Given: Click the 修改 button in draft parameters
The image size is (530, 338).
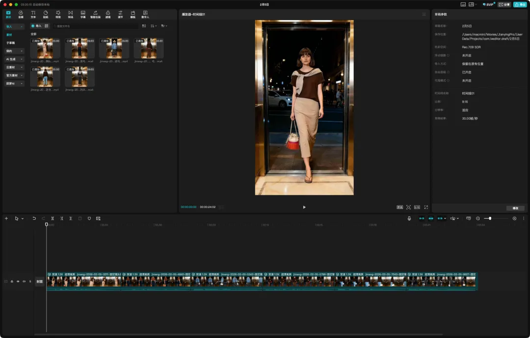Looking at the screenshot, I should (515, 208).
